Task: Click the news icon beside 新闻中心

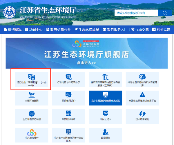Action: click(x=26, y=29)
